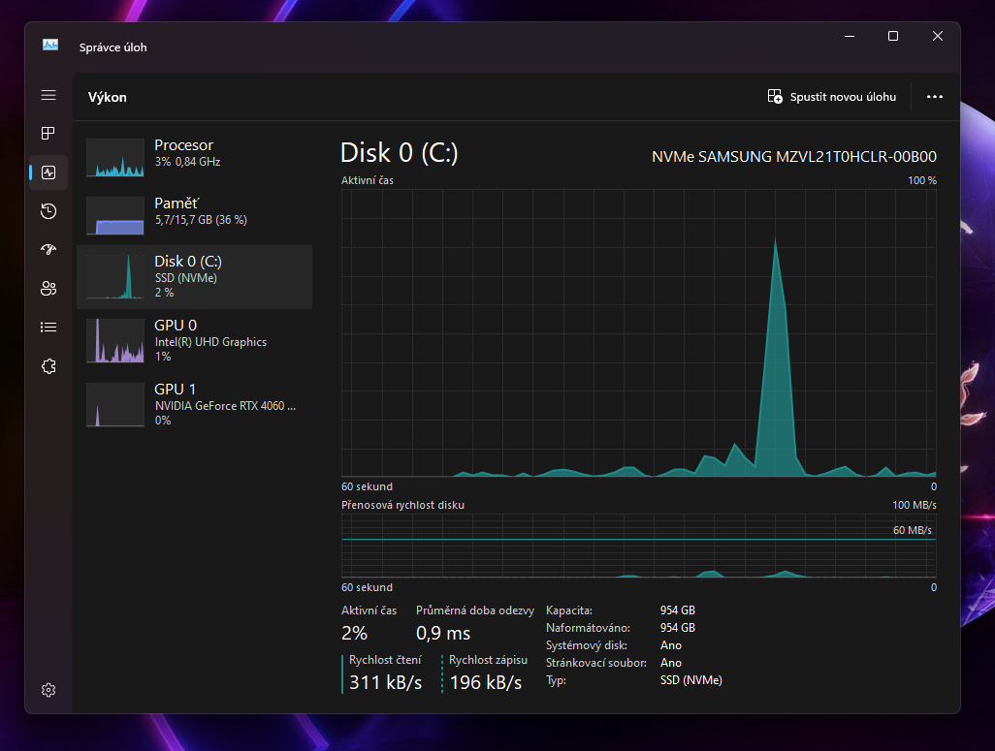Open the Details page icon
Viewport: 995px width, 751px height.
(48, 328)
